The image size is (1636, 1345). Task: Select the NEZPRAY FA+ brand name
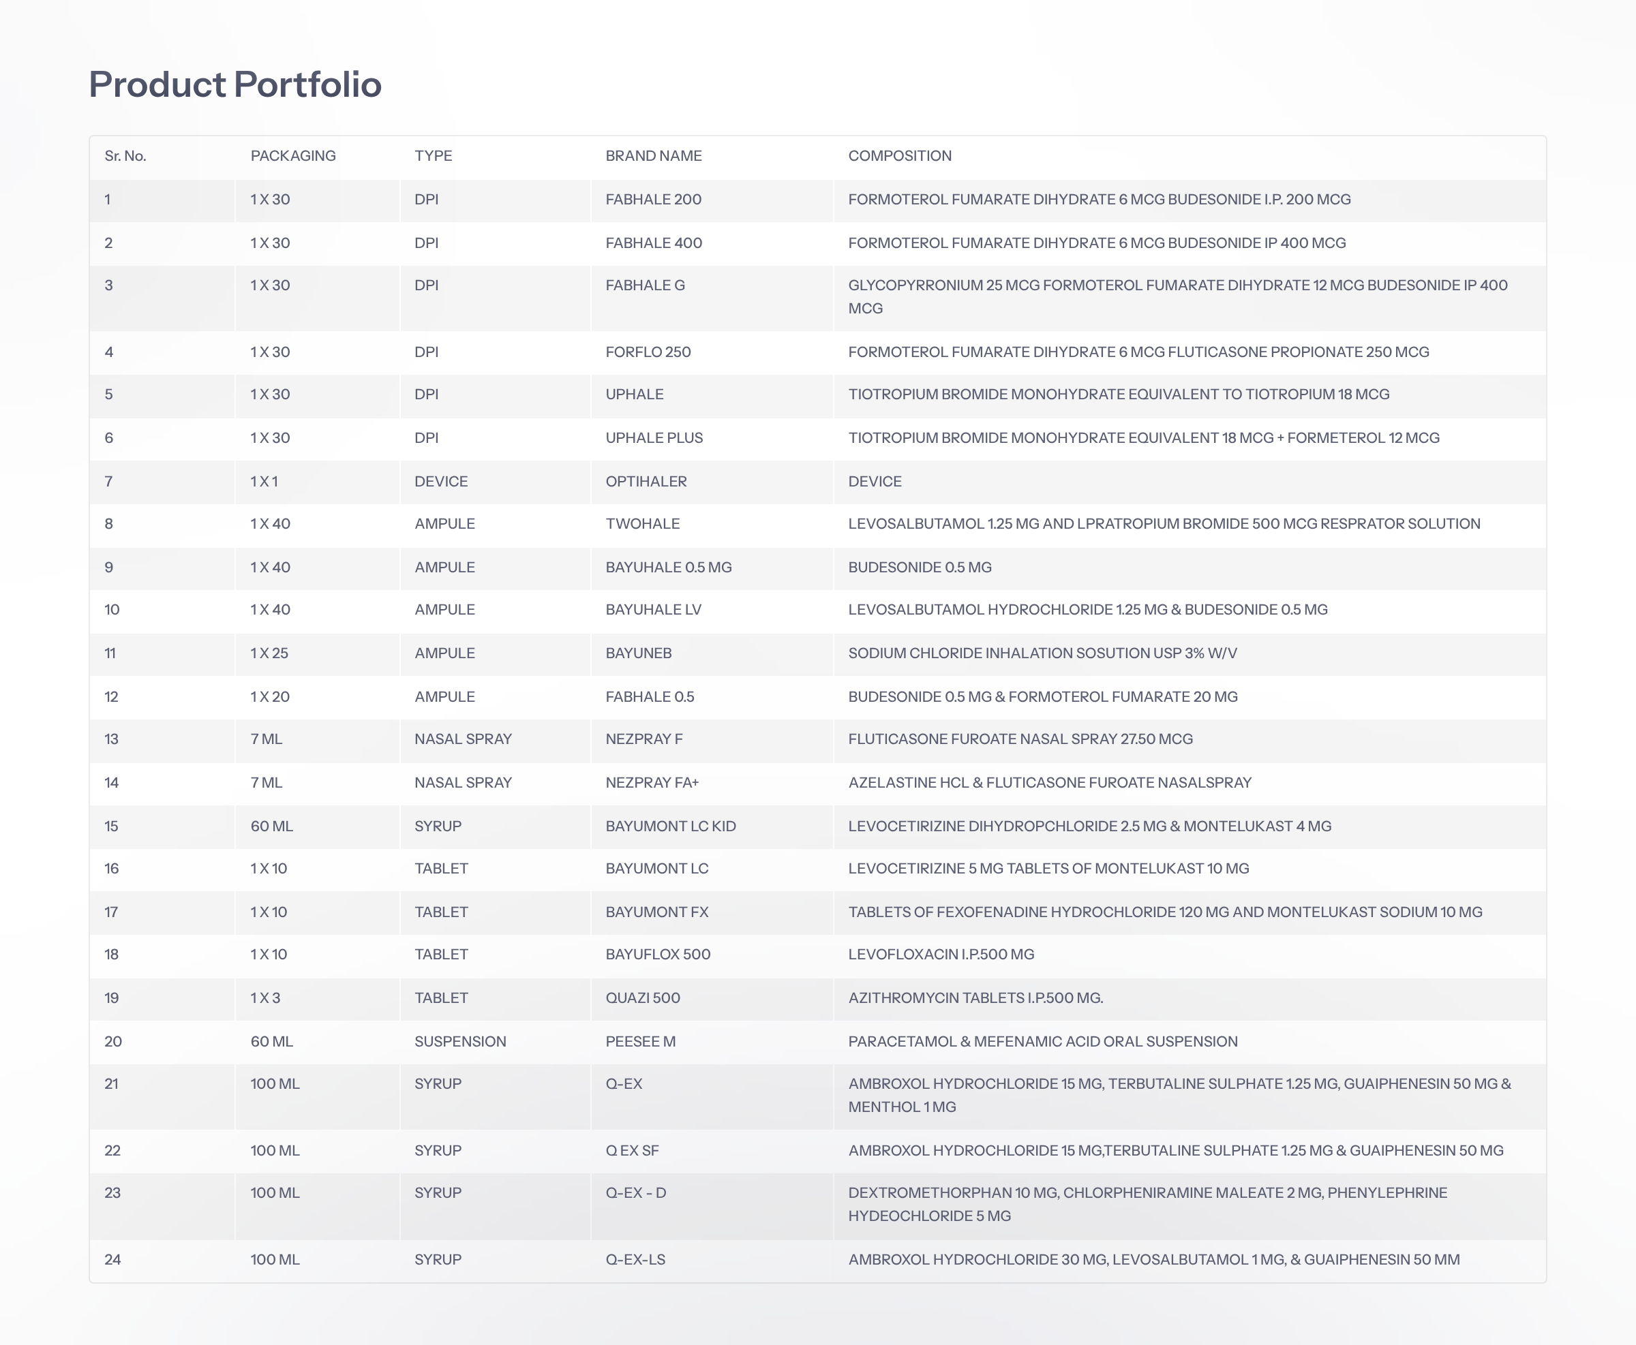coord(652,782)
